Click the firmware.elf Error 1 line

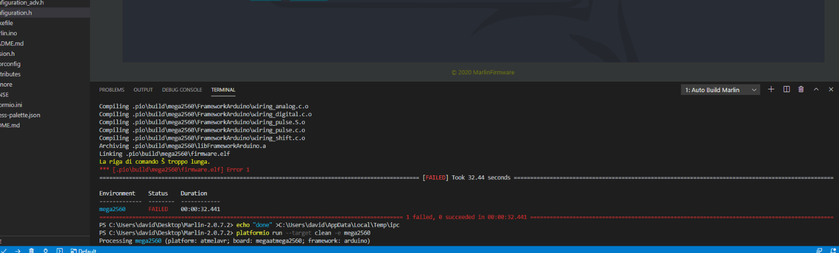174,169
